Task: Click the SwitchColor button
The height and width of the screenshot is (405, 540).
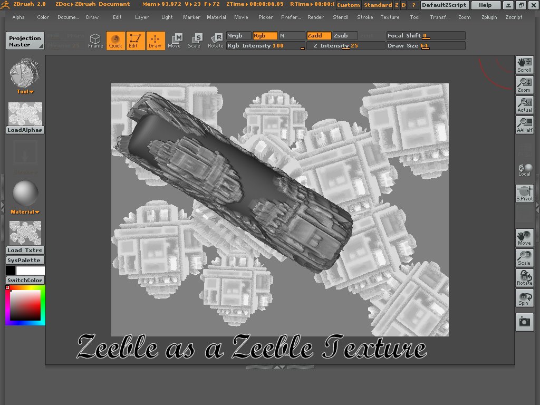Action: point(25,281)
